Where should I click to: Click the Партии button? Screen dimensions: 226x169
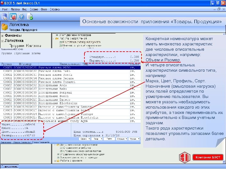[x=110, y=139]
